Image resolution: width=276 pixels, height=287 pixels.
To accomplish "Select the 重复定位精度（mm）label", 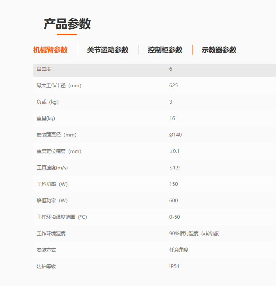I will click(59, 151).
